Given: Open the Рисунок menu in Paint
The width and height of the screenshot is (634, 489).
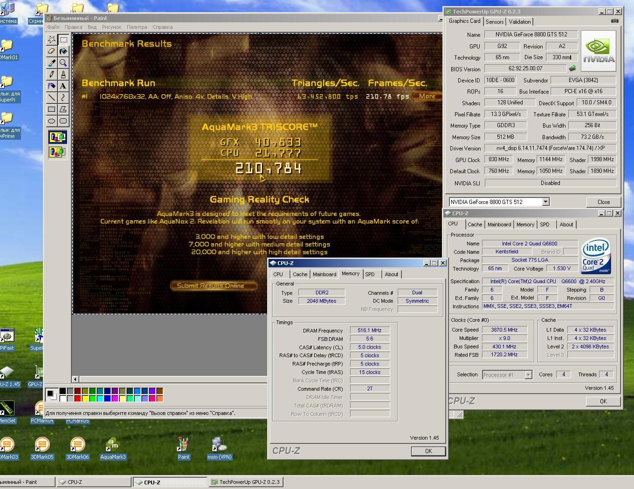Looking at the screenshot, I should tap(111, 27).
